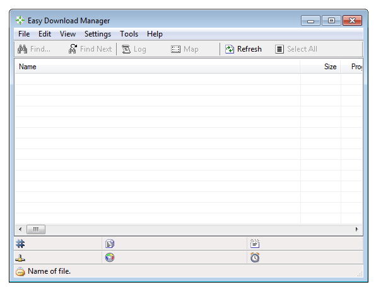Viewport: 376px width, 292px height.
Task: Open the File menu
Action: click(24, 34)
